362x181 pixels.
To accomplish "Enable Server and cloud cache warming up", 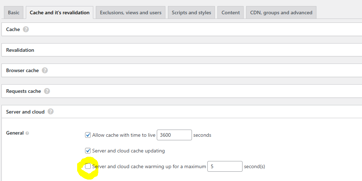I will click(x=88, y=166).
